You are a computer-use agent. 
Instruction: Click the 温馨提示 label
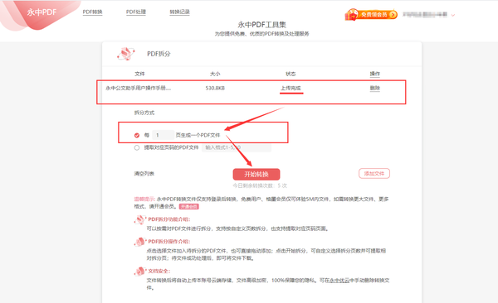point(144,199)
